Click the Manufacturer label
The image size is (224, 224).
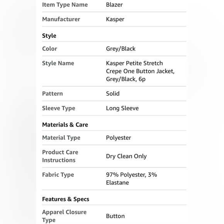pos(61,19)
